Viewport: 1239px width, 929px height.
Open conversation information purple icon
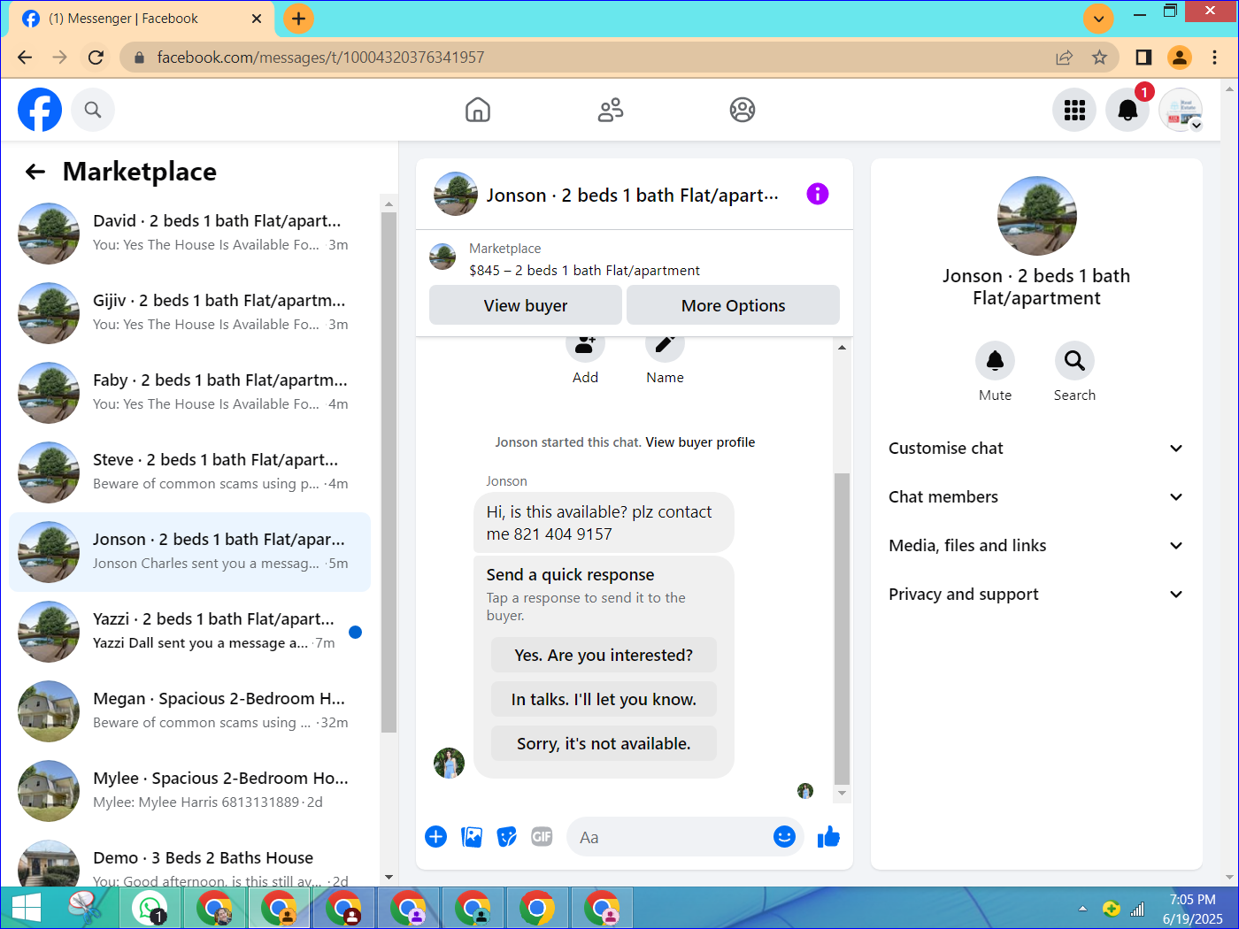tap(818, 194)
